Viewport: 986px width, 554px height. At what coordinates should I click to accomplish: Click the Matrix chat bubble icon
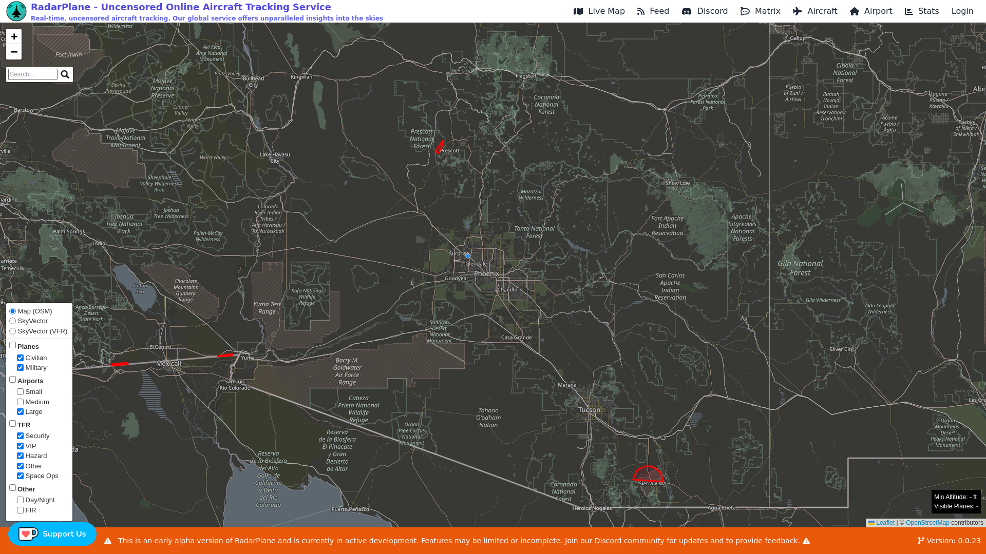point(745,11)
